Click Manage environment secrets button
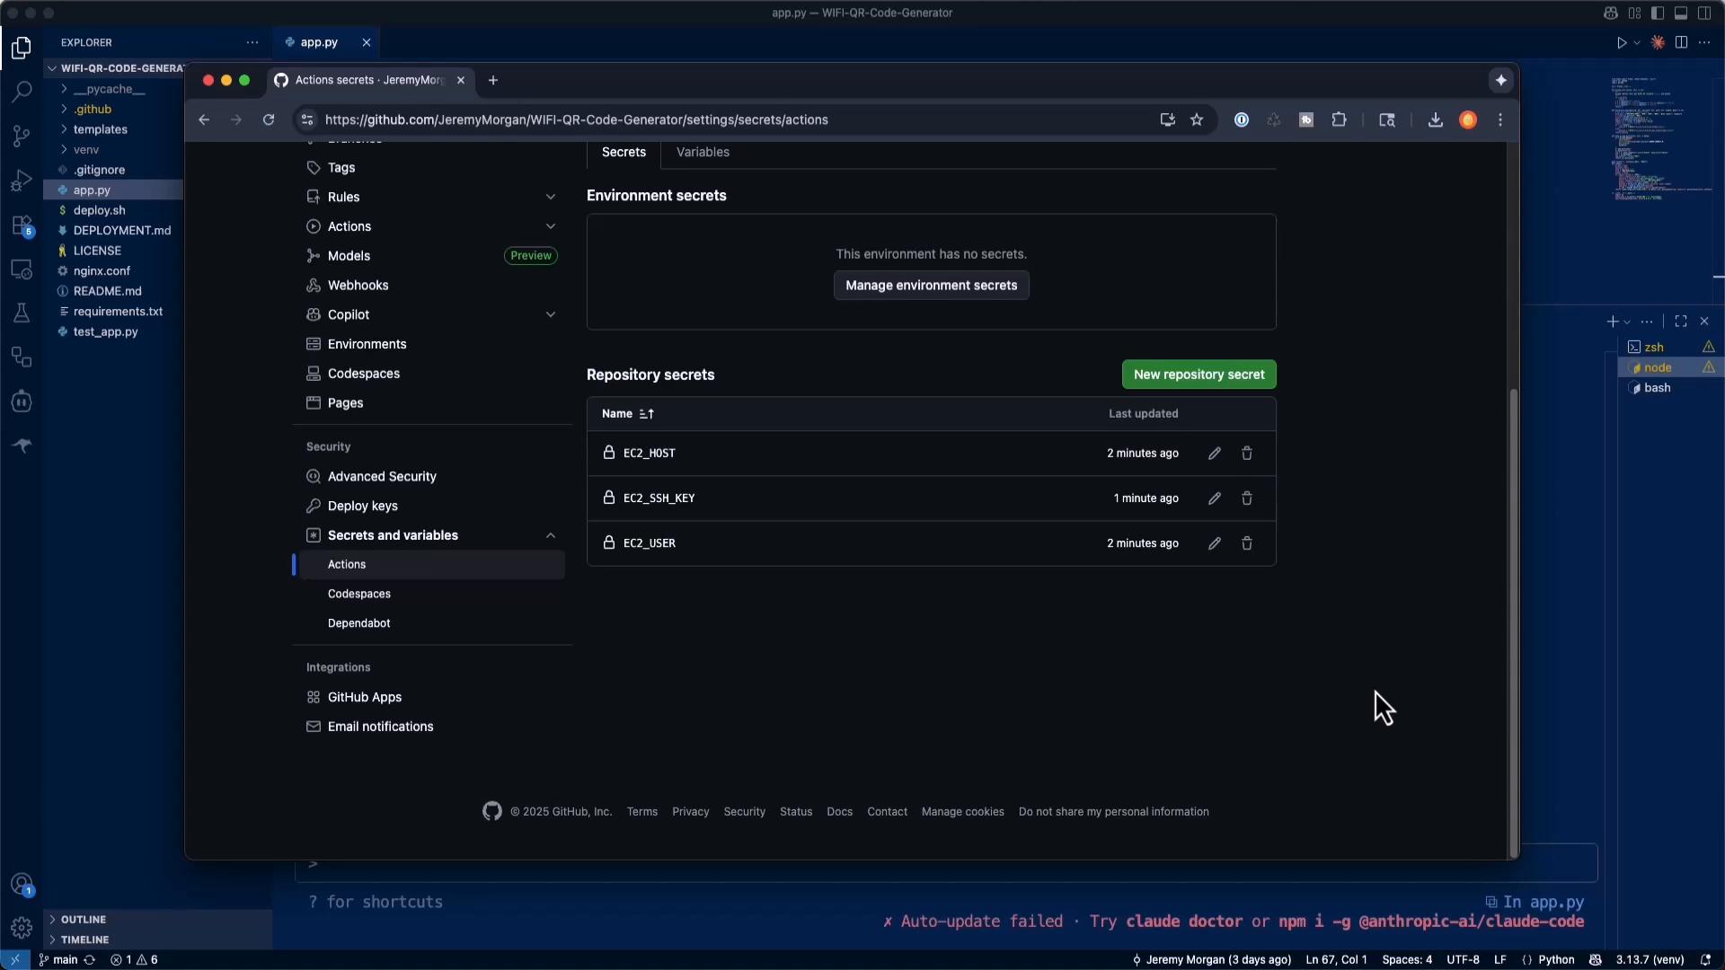Viewport: 1725px width, 970px height. pyautogui.click(x=931, y=286)
